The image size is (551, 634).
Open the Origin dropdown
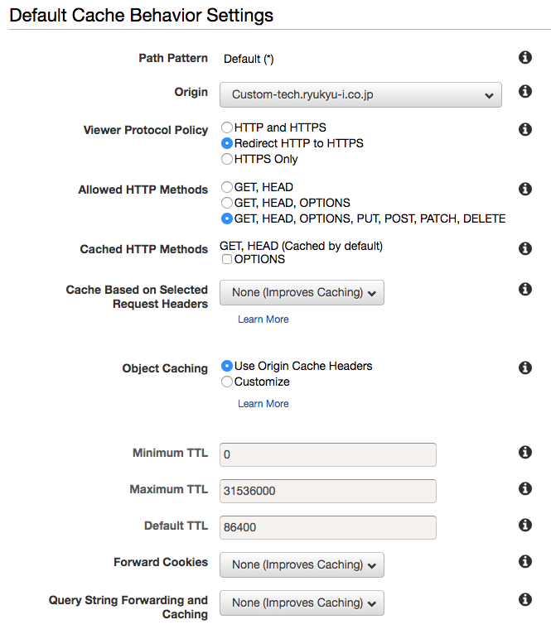[360, 95]
